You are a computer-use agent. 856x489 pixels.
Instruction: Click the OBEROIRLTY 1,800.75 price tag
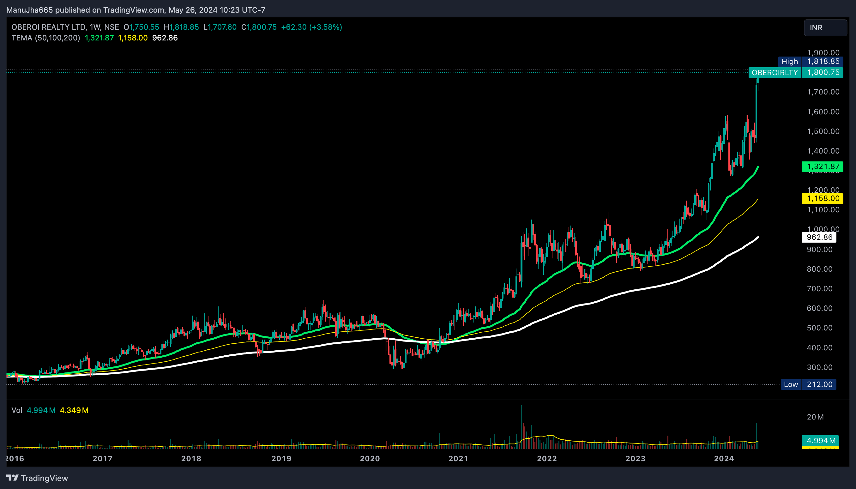point(796,73)
